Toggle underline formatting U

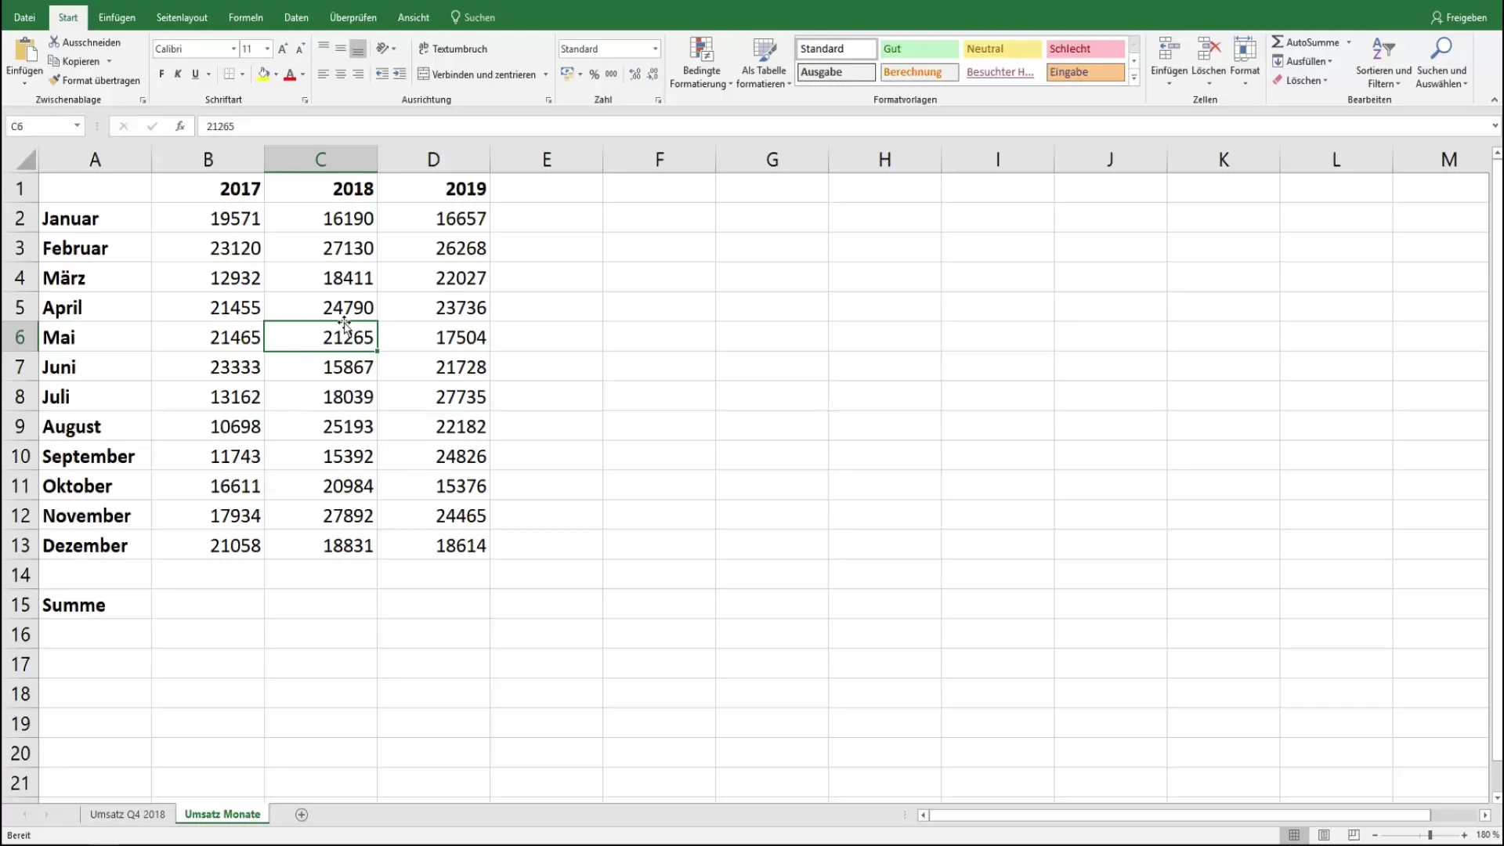pos(195,74)
